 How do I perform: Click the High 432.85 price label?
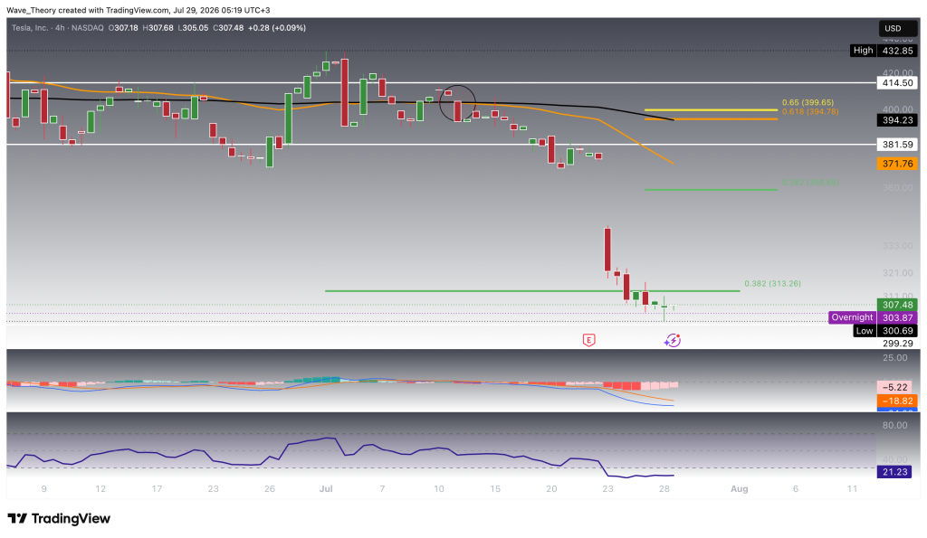click(884, 51)
